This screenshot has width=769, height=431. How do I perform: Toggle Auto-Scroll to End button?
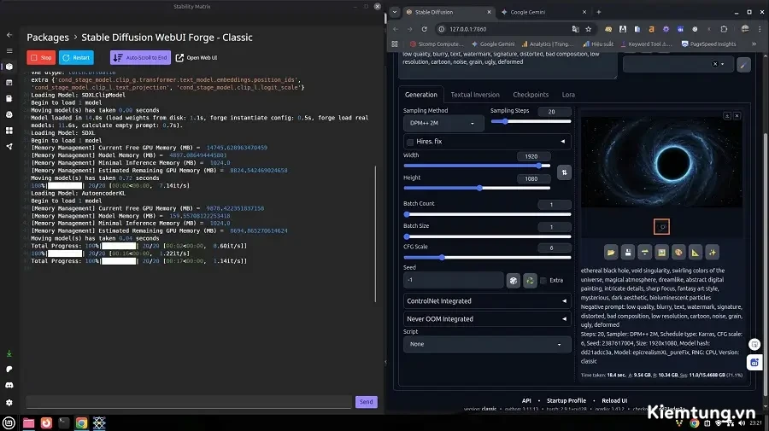tap(140, 58)
